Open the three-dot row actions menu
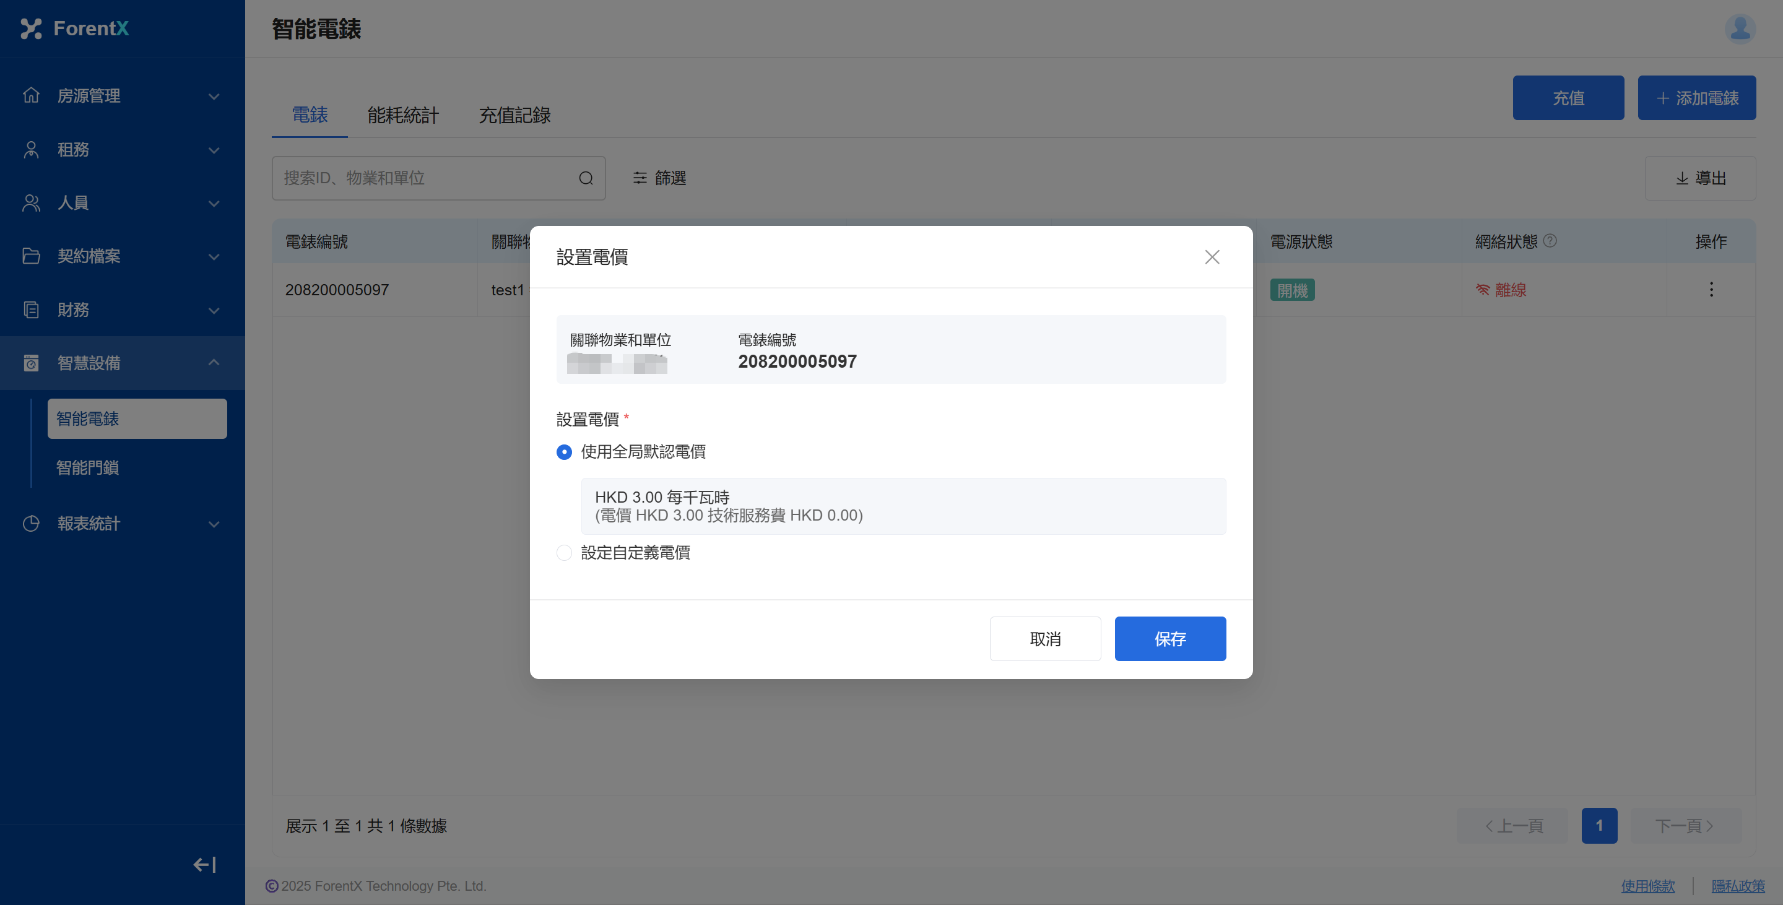Image resolution: width=1783 pixels, height=905 pixels. [1711, 289]
